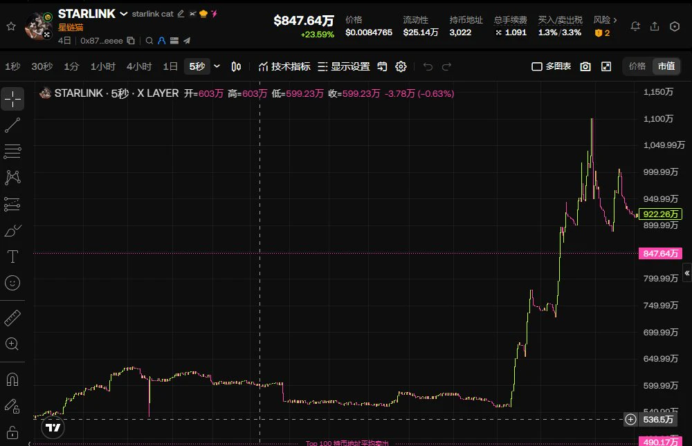The image size is (692, 446).
Task: Open the emoji sticker tool
Action: coord(12,283)
